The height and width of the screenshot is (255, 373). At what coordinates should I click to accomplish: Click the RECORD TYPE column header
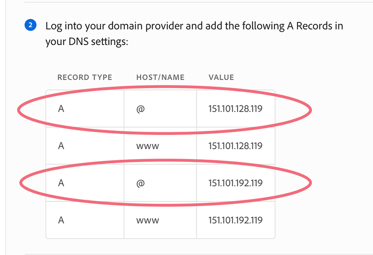click(x=84, y=77)
